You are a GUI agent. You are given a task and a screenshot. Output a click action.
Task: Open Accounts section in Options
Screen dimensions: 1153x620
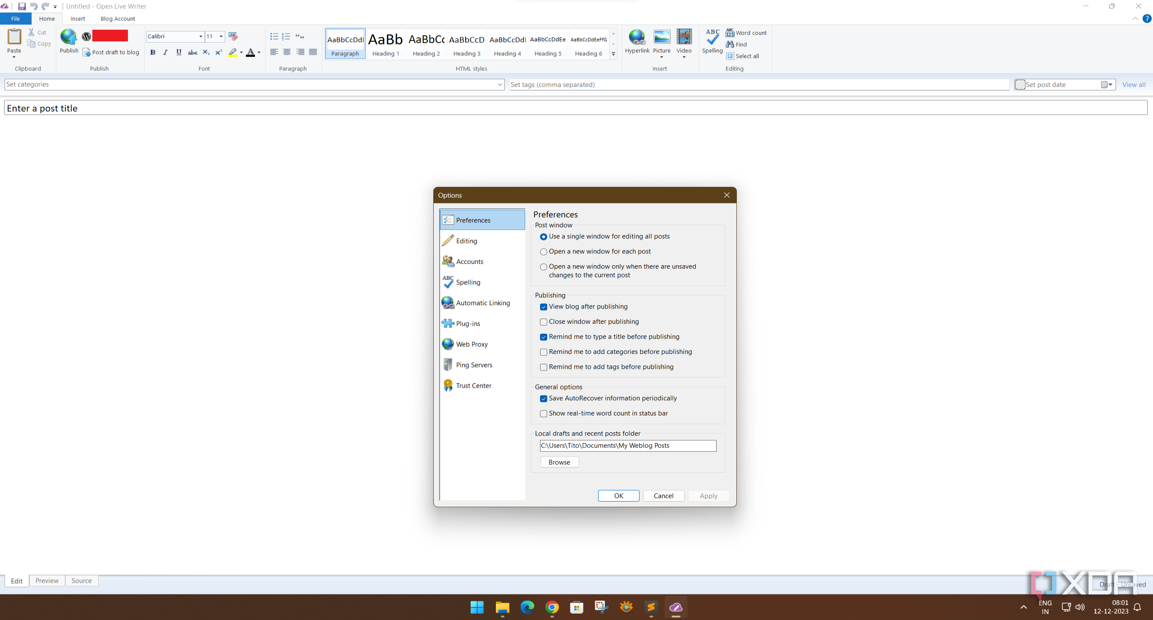482,262
